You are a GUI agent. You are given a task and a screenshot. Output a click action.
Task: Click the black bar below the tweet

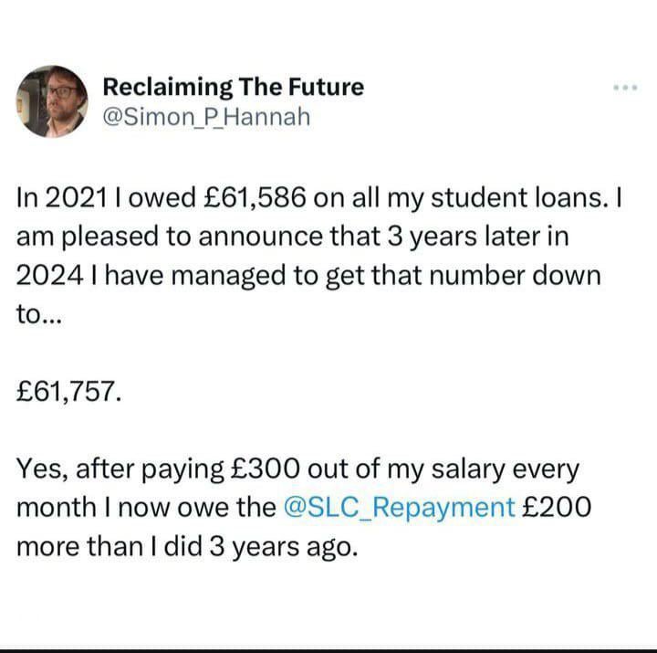[328, 651]
